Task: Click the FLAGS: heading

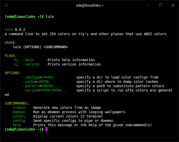Action: tap(11, 56)
